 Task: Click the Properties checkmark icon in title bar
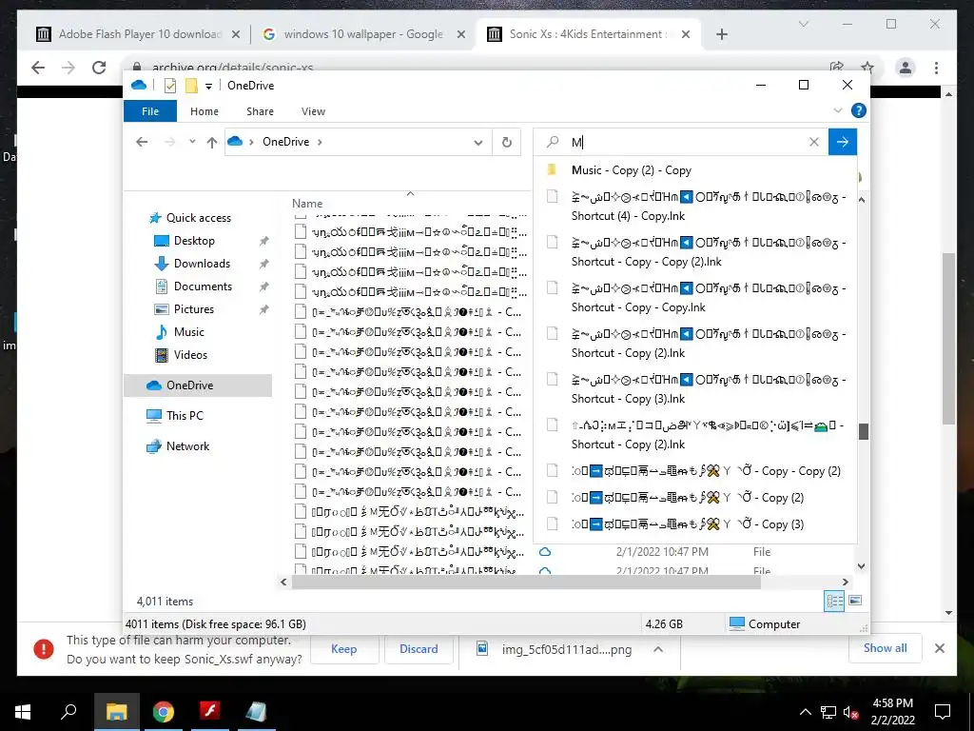point(169,86)
